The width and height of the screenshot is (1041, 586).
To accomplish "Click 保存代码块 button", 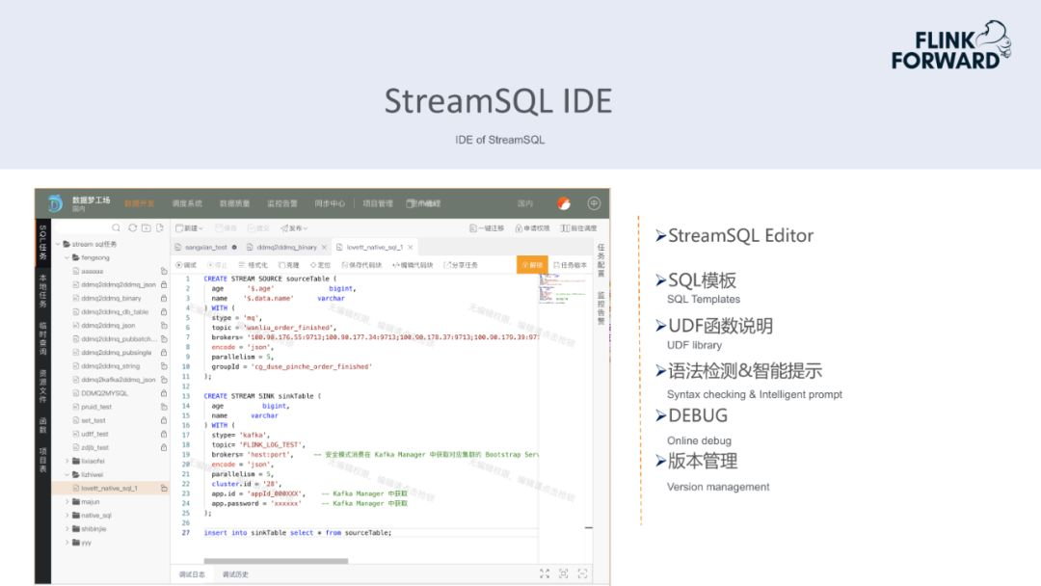I will pyautogui.click(x=361, y=265).
